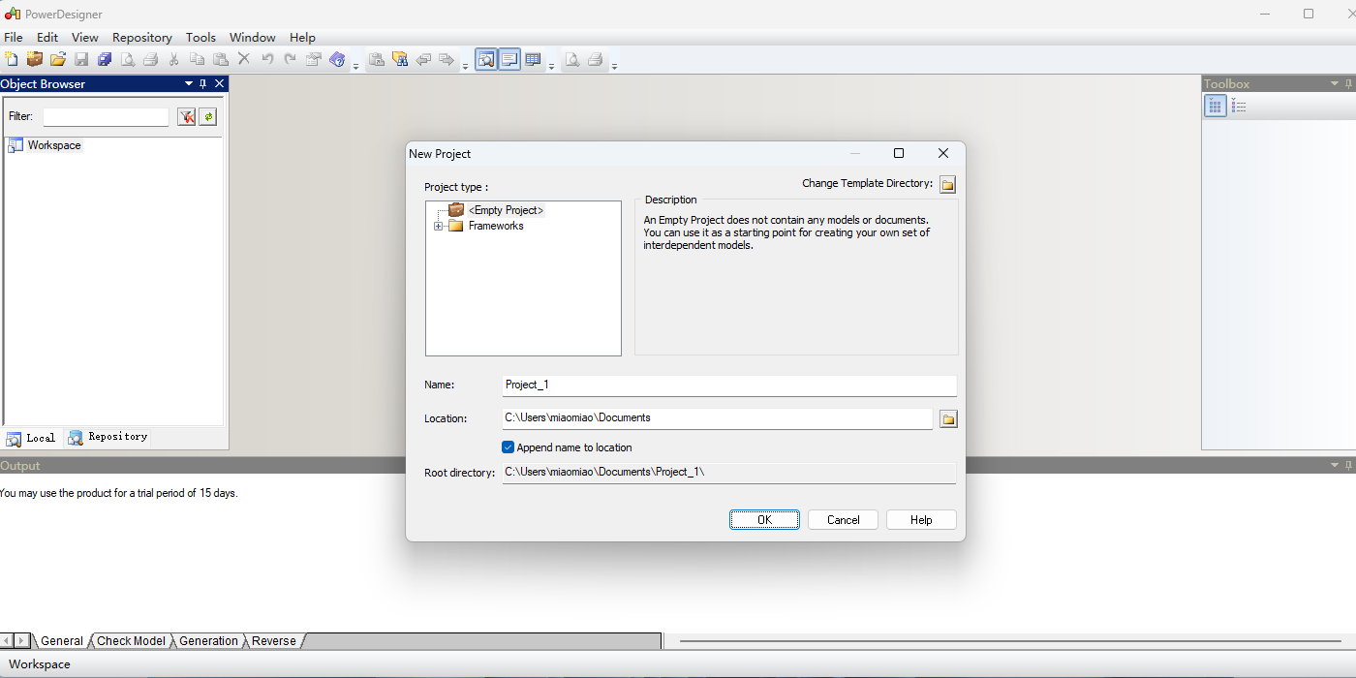Screen dimensions: 1356x678
Task: Open the Repository menu
Action: pyautogui.click(x=141, y=37)
